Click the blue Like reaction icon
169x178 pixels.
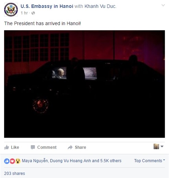[x=7, y=161]
